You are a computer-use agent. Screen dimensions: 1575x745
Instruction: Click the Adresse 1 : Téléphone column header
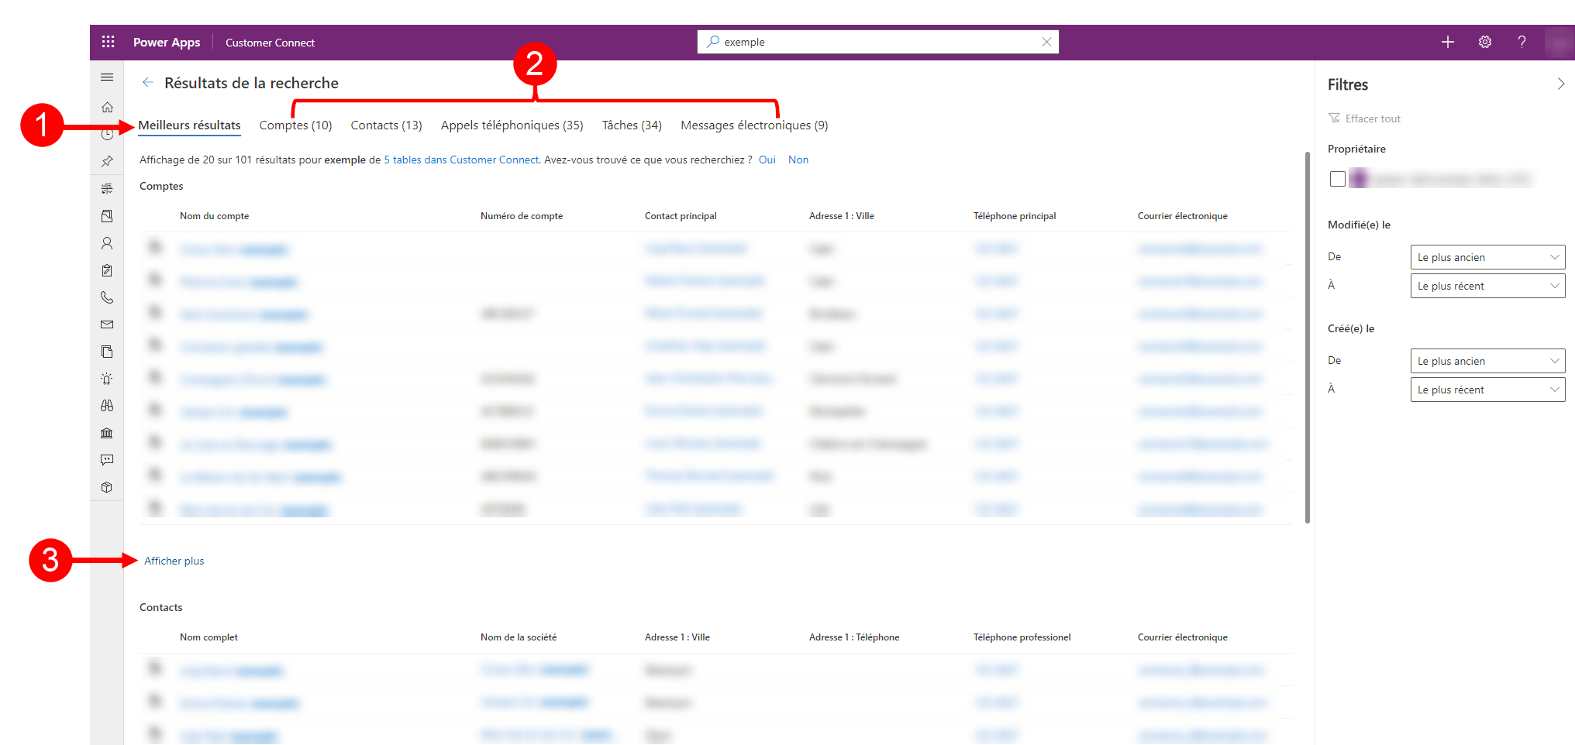(854, 637)
